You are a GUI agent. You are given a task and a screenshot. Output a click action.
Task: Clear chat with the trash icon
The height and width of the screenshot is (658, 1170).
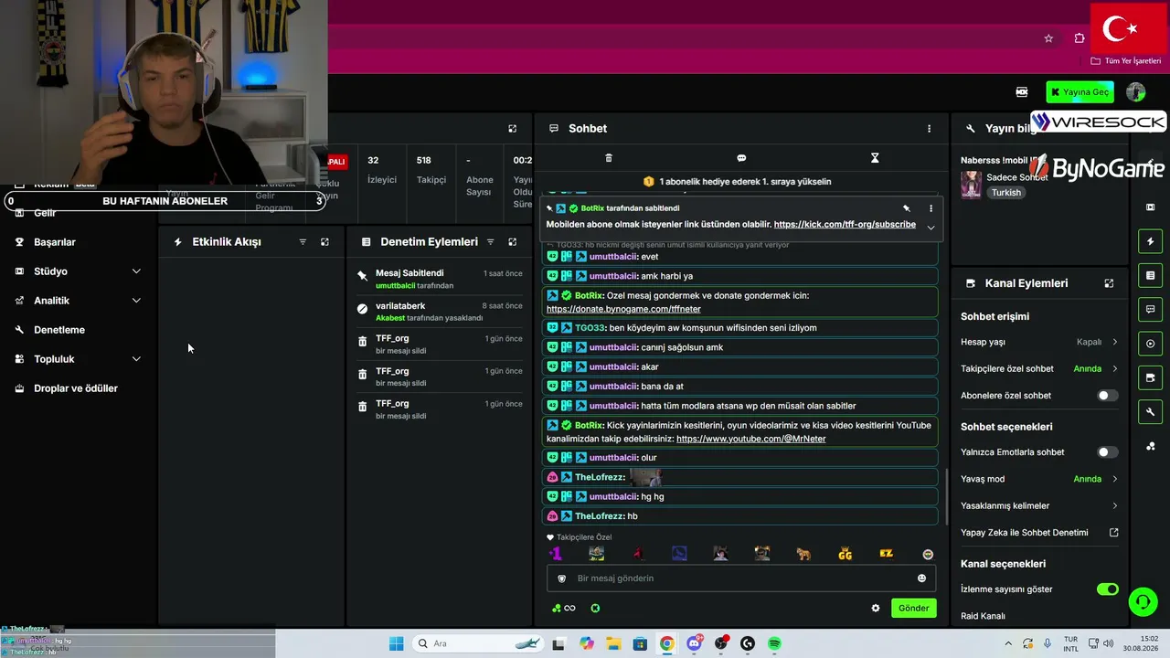(609, 158)
